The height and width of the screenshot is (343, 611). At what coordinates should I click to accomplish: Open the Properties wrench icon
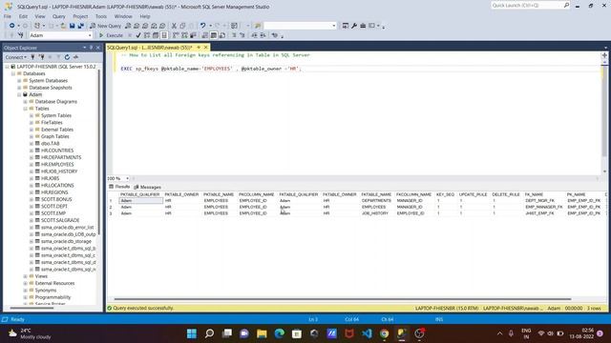354,26
